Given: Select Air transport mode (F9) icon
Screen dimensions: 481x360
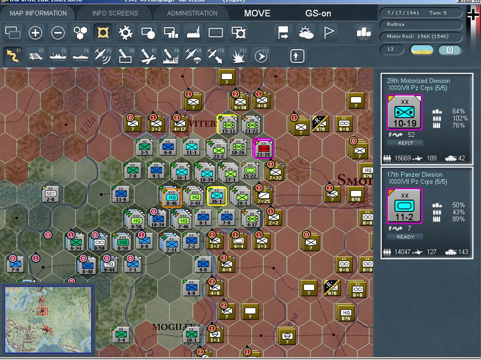Looking at the screenshot, I should click(193, 56).
